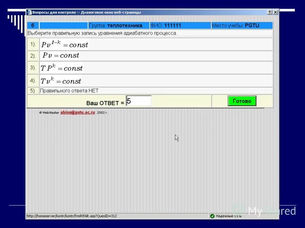Select answer row number 1).

(33, 44)
